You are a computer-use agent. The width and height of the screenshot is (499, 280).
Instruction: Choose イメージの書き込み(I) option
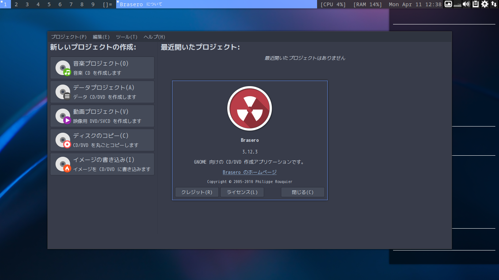(102, 164)
